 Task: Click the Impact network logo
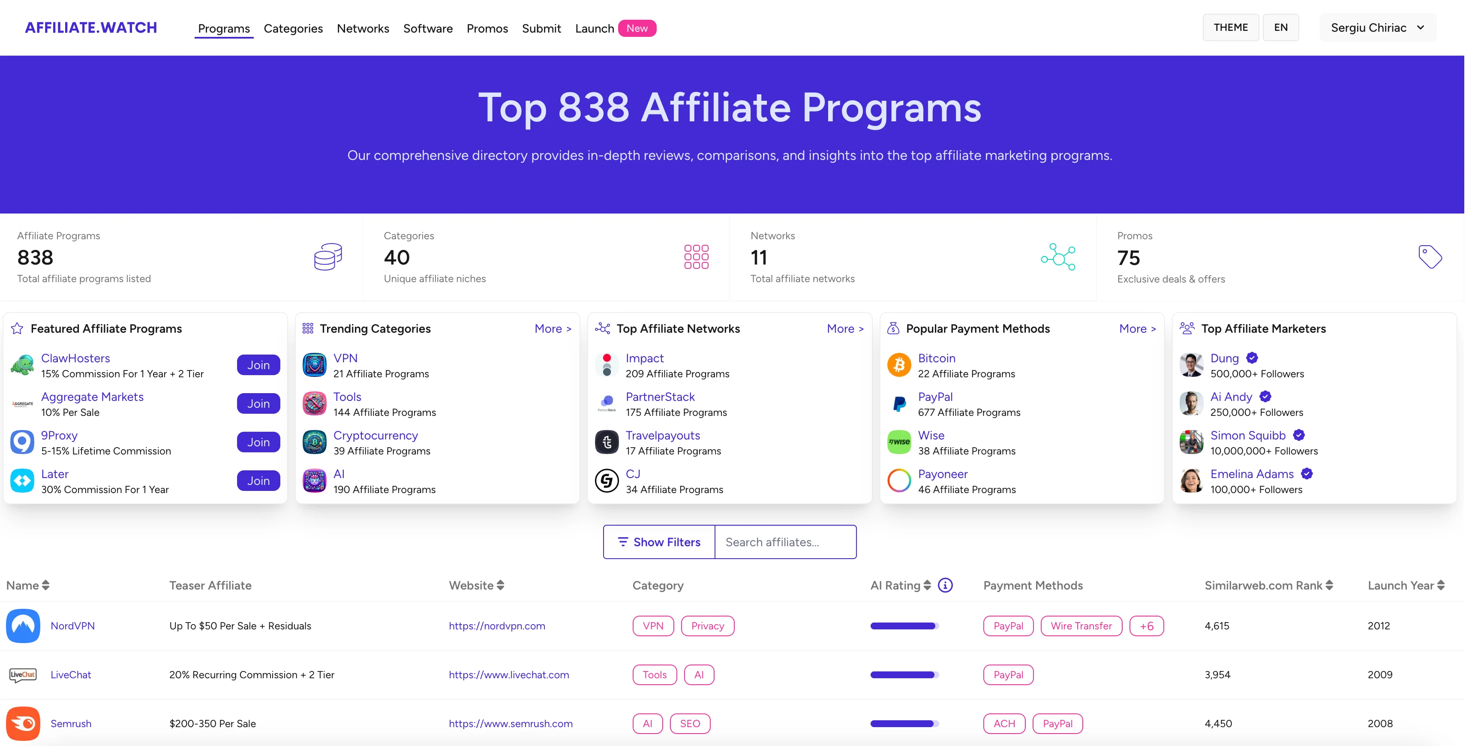[x=607, y=365]
